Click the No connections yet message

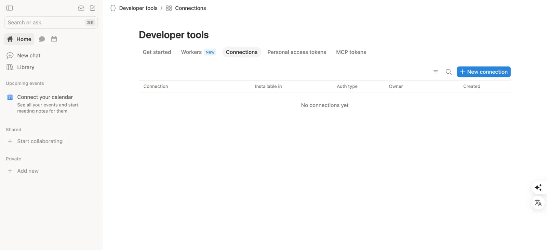325,105
